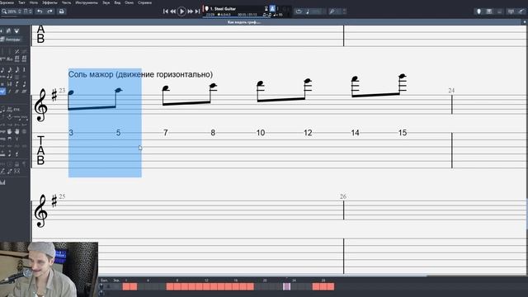The image size is (528, 297).
Task: Select the text Соль мажор (движение горизонтально)
Action: (x=140, y=74)
